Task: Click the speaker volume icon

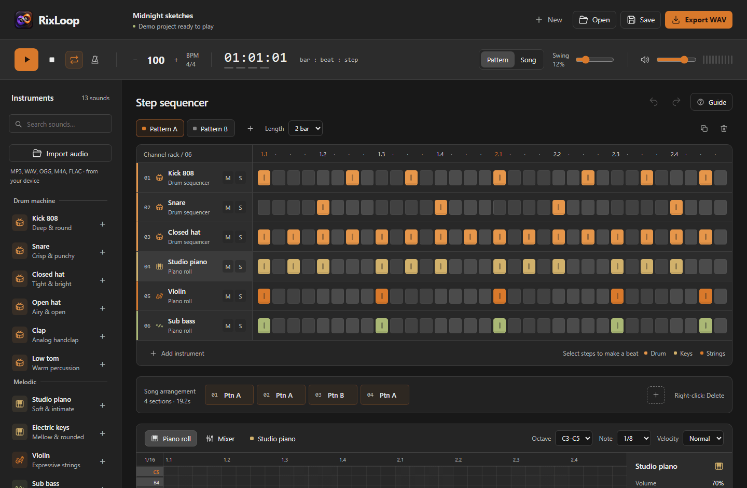Action: pyautogui.click(x=645, y=60)
